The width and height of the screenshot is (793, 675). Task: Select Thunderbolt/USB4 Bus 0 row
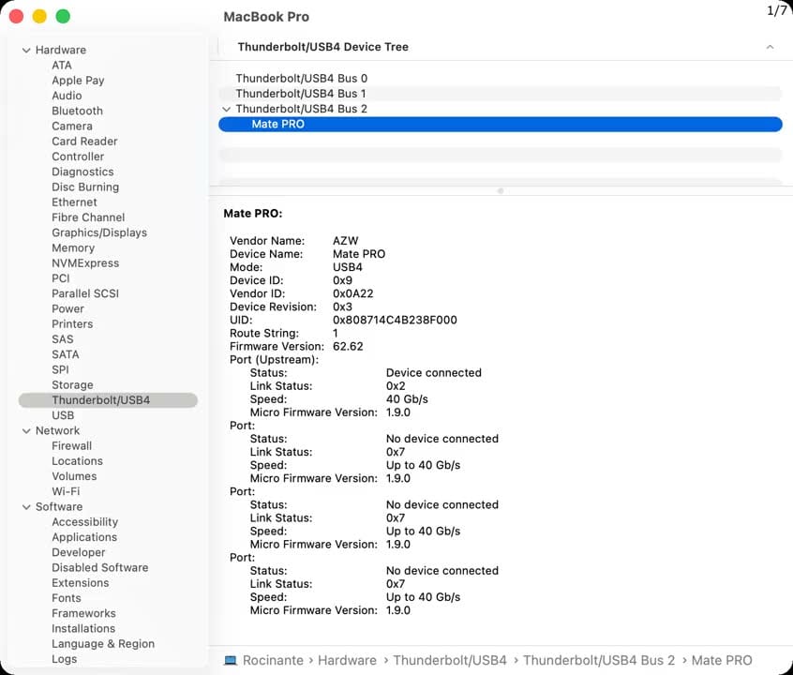501,79
